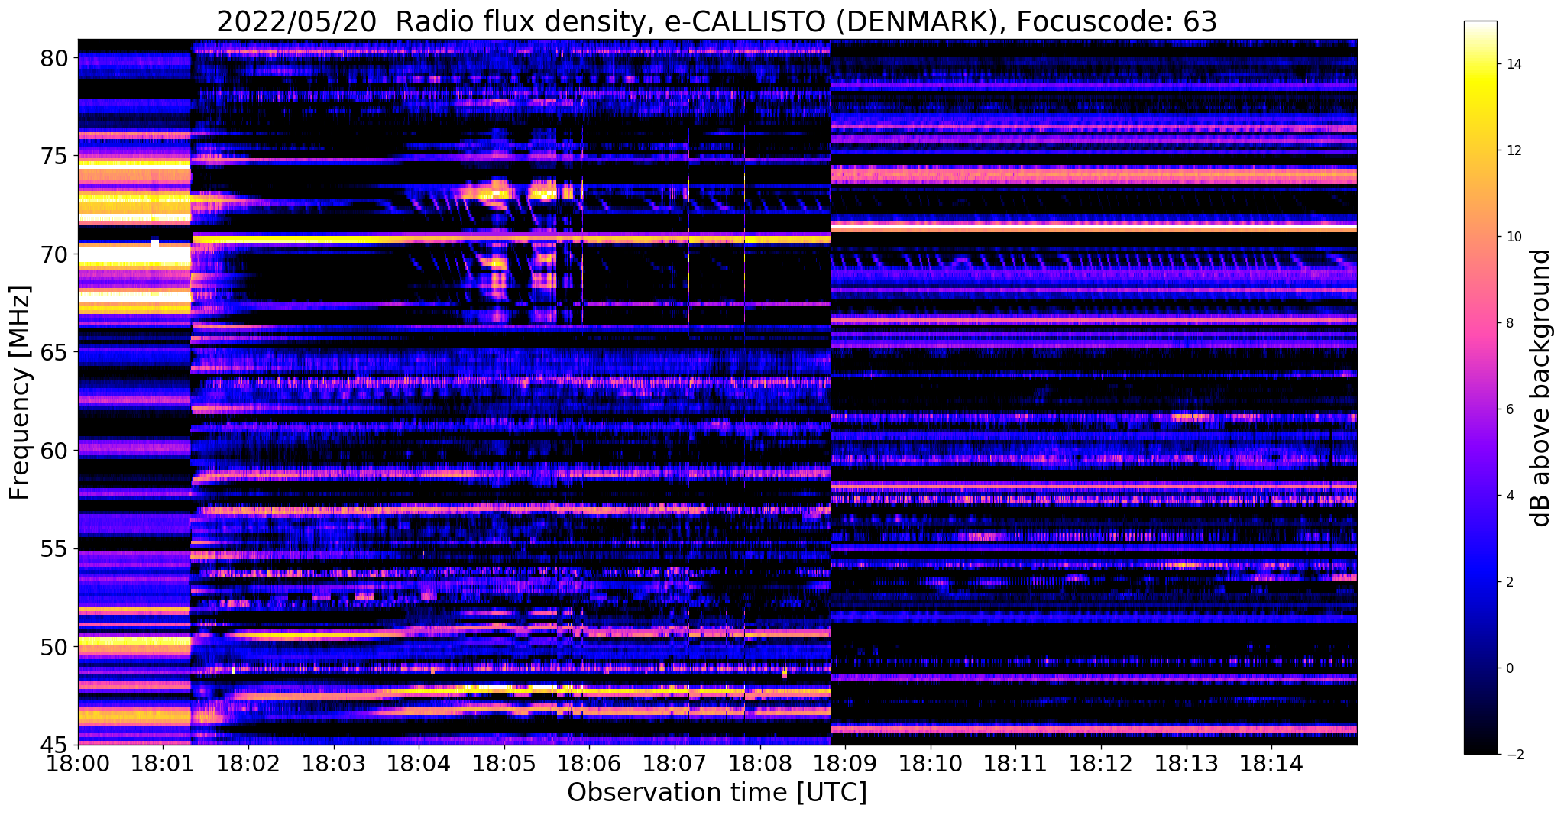Click the 50 MHz frequency tick label
Screen dimensions: 1564x815
[55, 647]
